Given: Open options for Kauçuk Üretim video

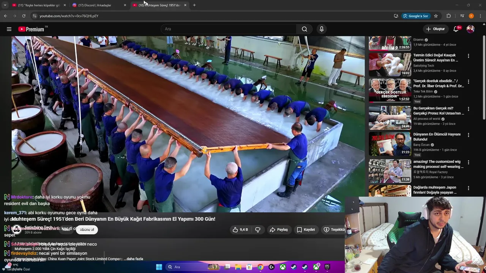Looking at the screenshot, I should [x=468, y=56].
